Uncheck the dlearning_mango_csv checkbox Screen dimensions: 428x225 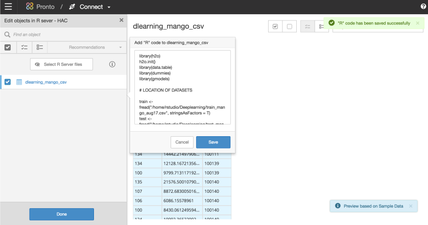(8, 82)
